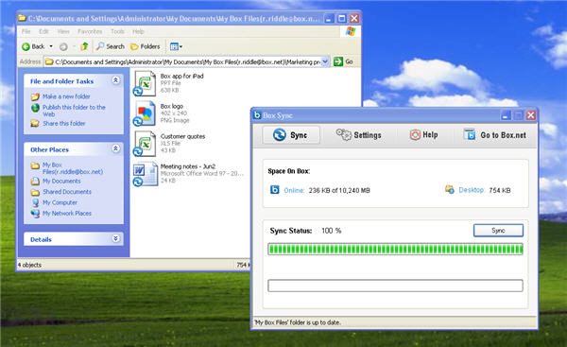Click the Desktop link under Space On Box
This screenshot has width=567, height=347.
click(472, 190)
